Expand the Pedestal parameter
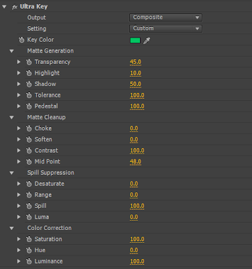The image size is (252, 269). (19, 106)
